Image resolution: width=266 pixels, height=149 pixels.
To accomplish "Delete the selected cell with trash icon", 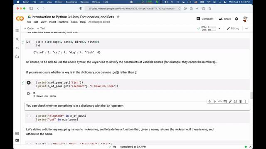I will (240, 101).
